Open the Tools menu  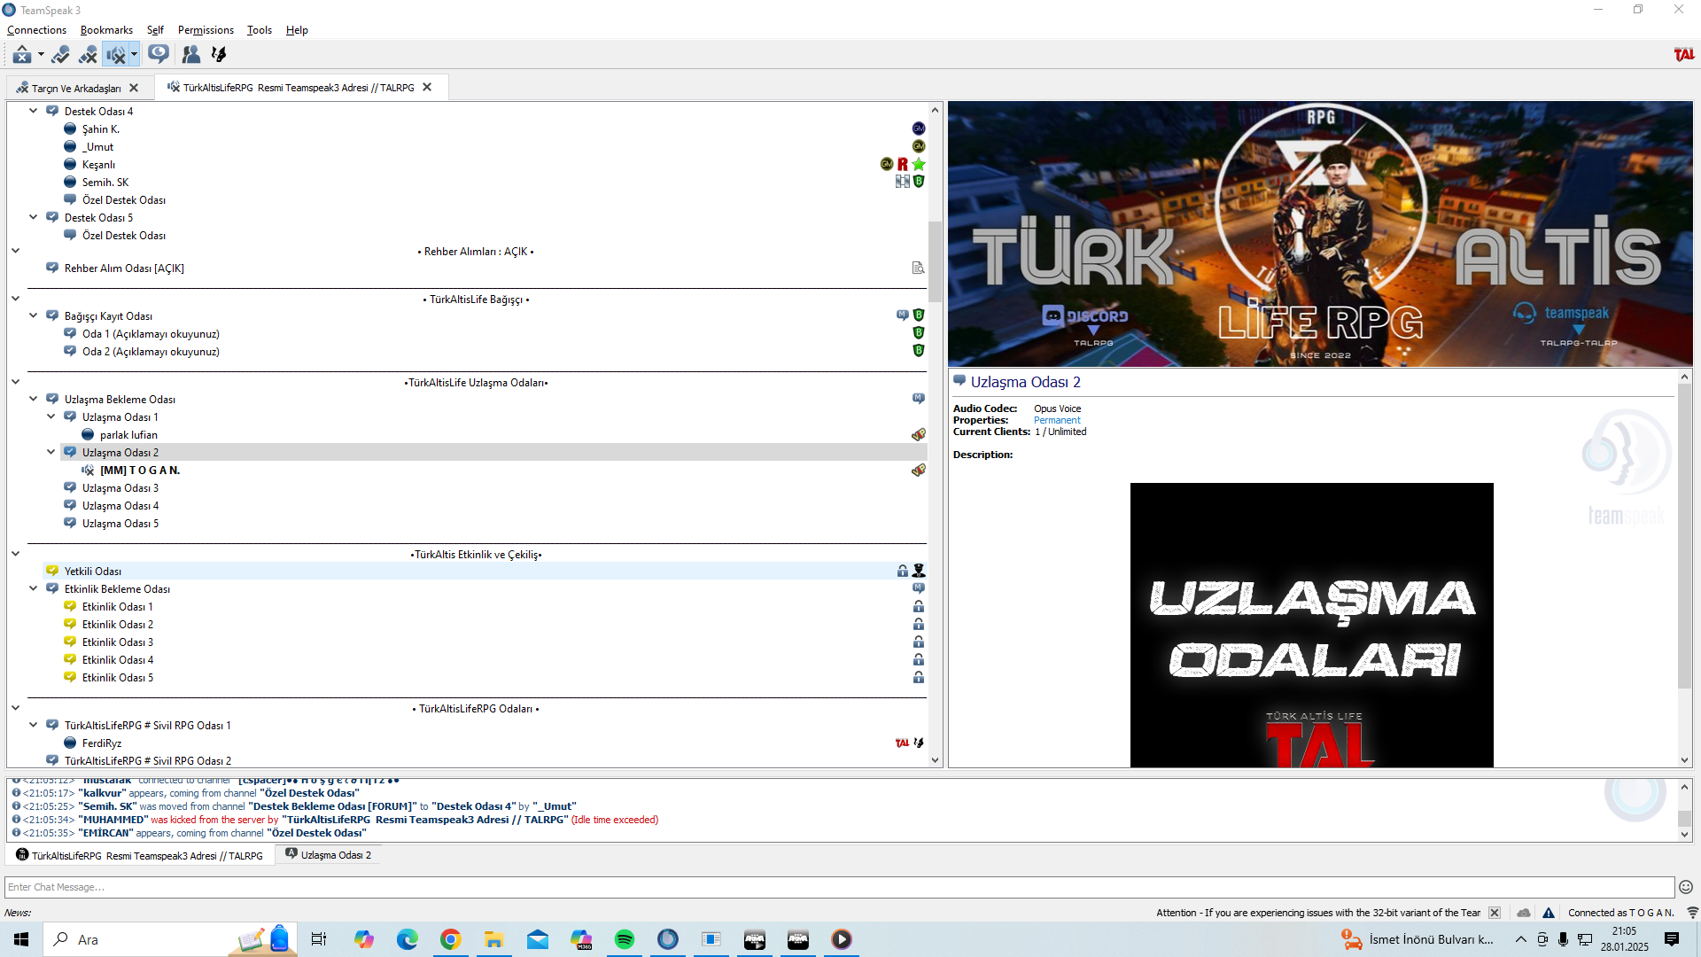click(x=260, y=30)
